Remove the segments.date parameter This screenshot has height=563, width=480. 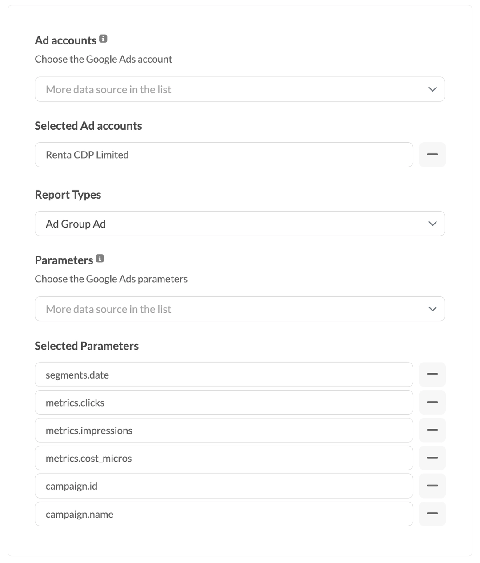(432, 374)
